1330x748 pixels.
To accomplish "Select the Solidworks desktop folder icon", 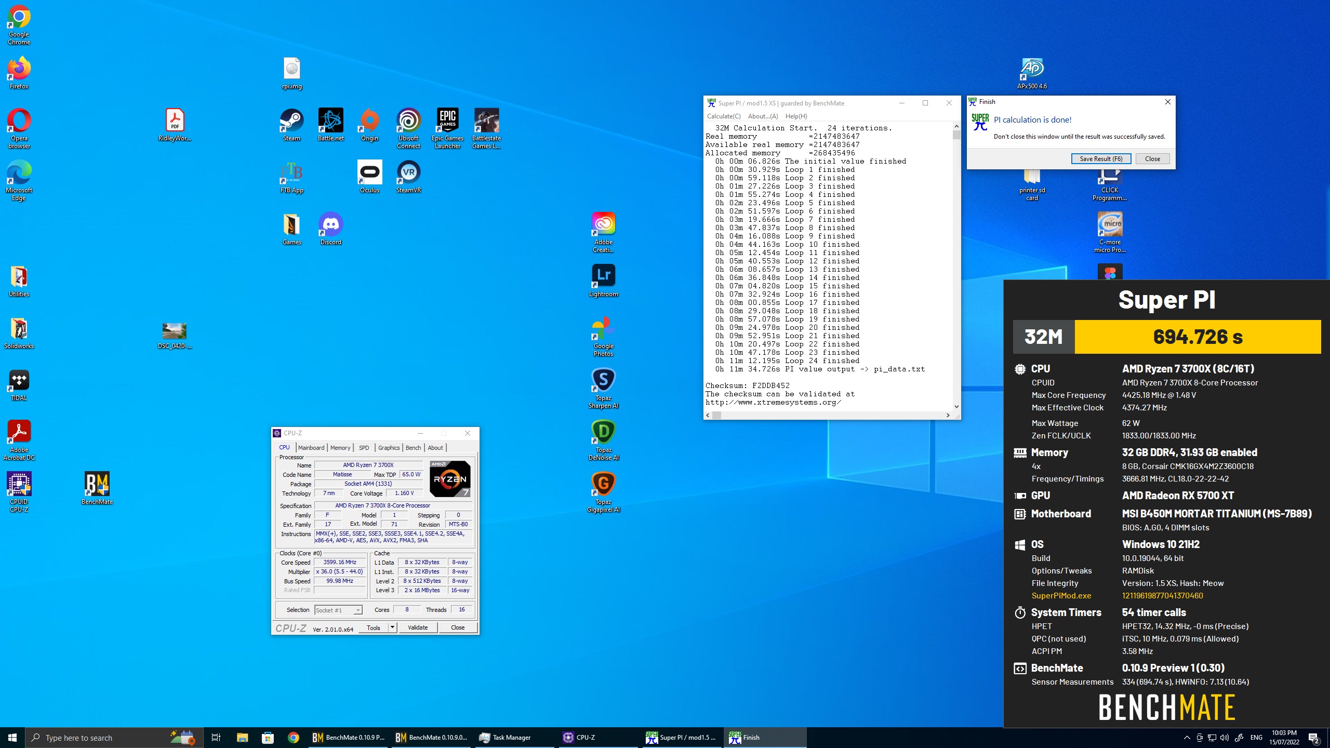I will (19, 332).
